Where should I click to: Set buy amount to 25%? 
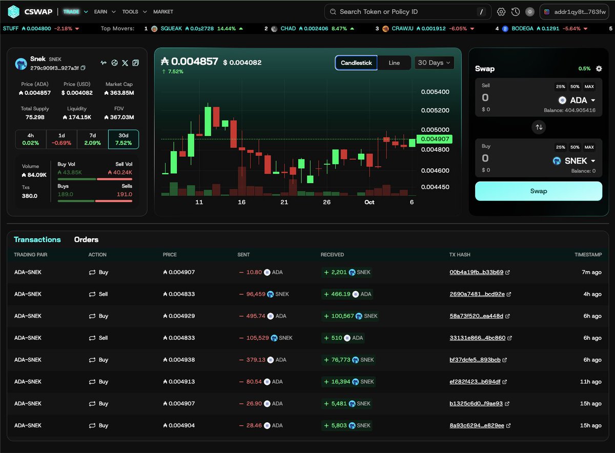click(x=560, y=147)
